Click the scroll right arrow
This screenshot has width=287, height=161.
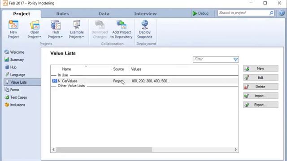click(235, 149)
